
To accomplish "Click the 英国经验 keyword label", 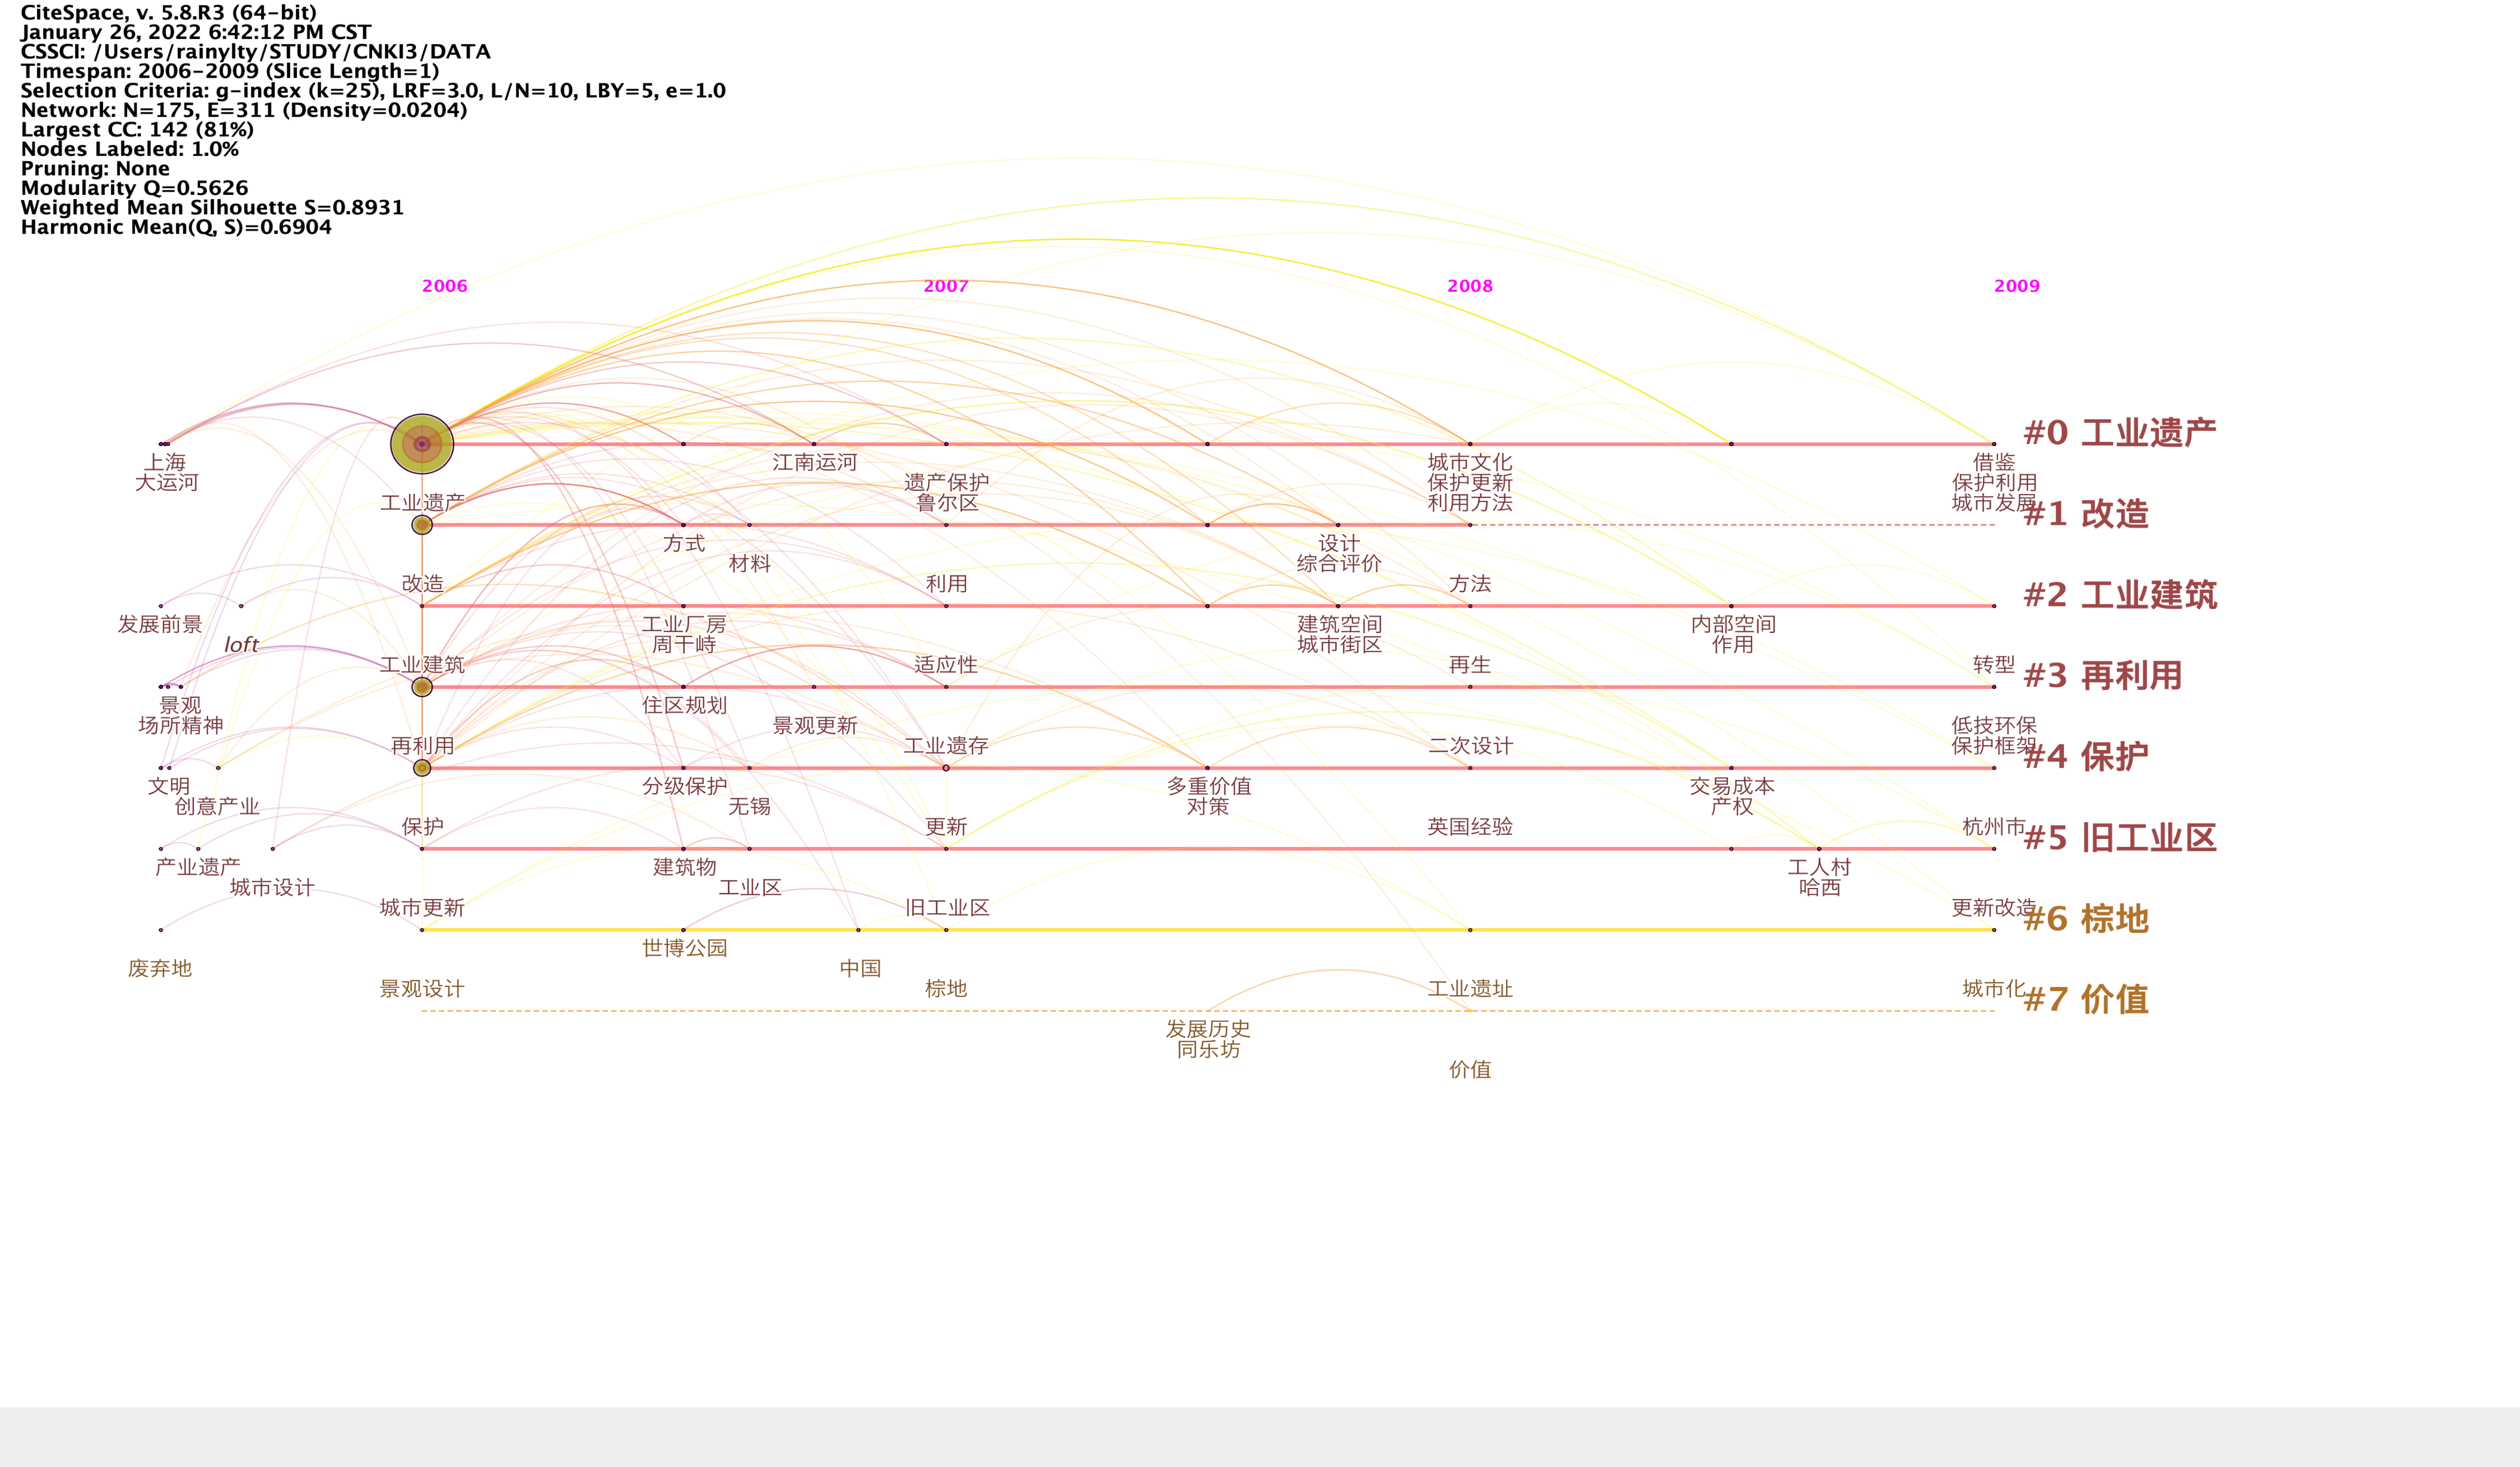I will click(1470, 827).
